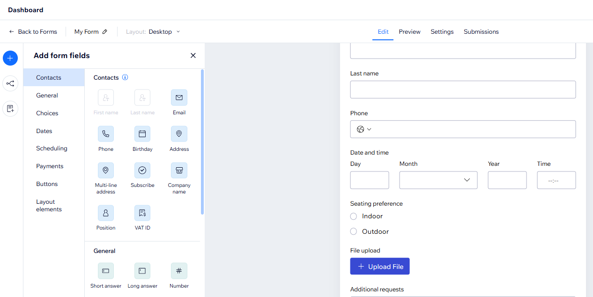Click the Upload File button
Viewport: 593px width, 297px height.
pyautogui.click(x=380, y=266)
